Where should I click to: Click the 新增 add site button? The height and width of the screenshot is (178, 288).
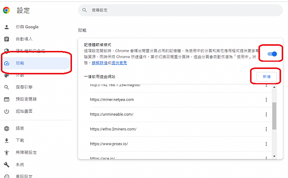(266, 77)
